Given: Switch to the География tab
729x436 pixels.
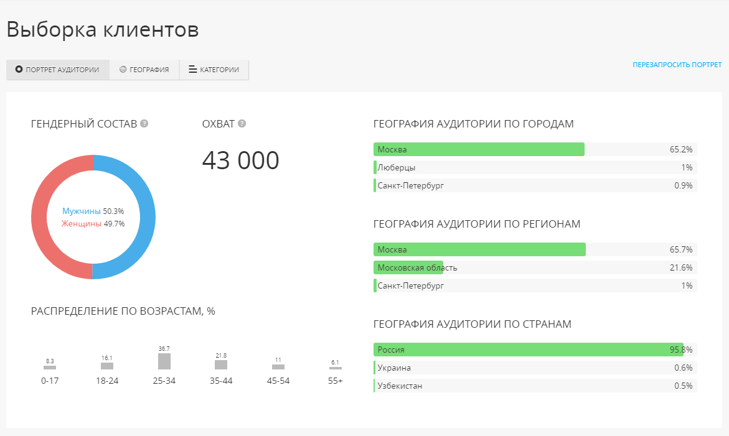Looking at the screenshot, I should coord(144,70).
